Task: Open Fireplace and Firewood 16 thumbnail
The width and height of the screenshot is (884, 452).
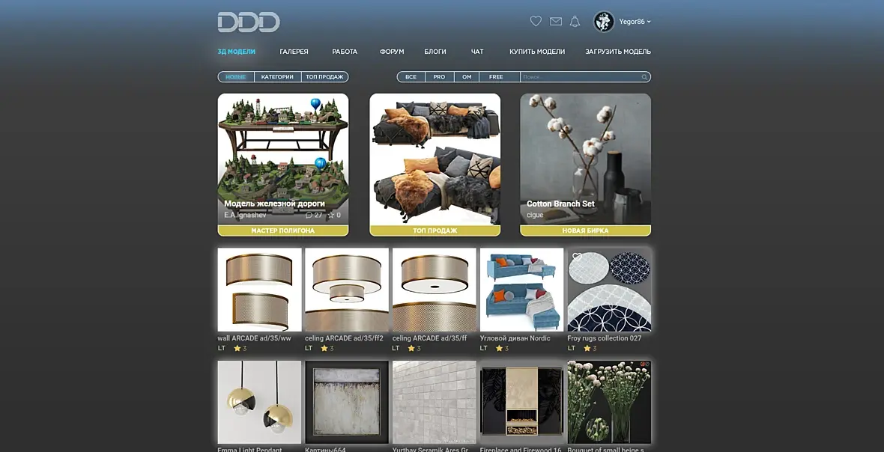Action: (x=521, y=403)
